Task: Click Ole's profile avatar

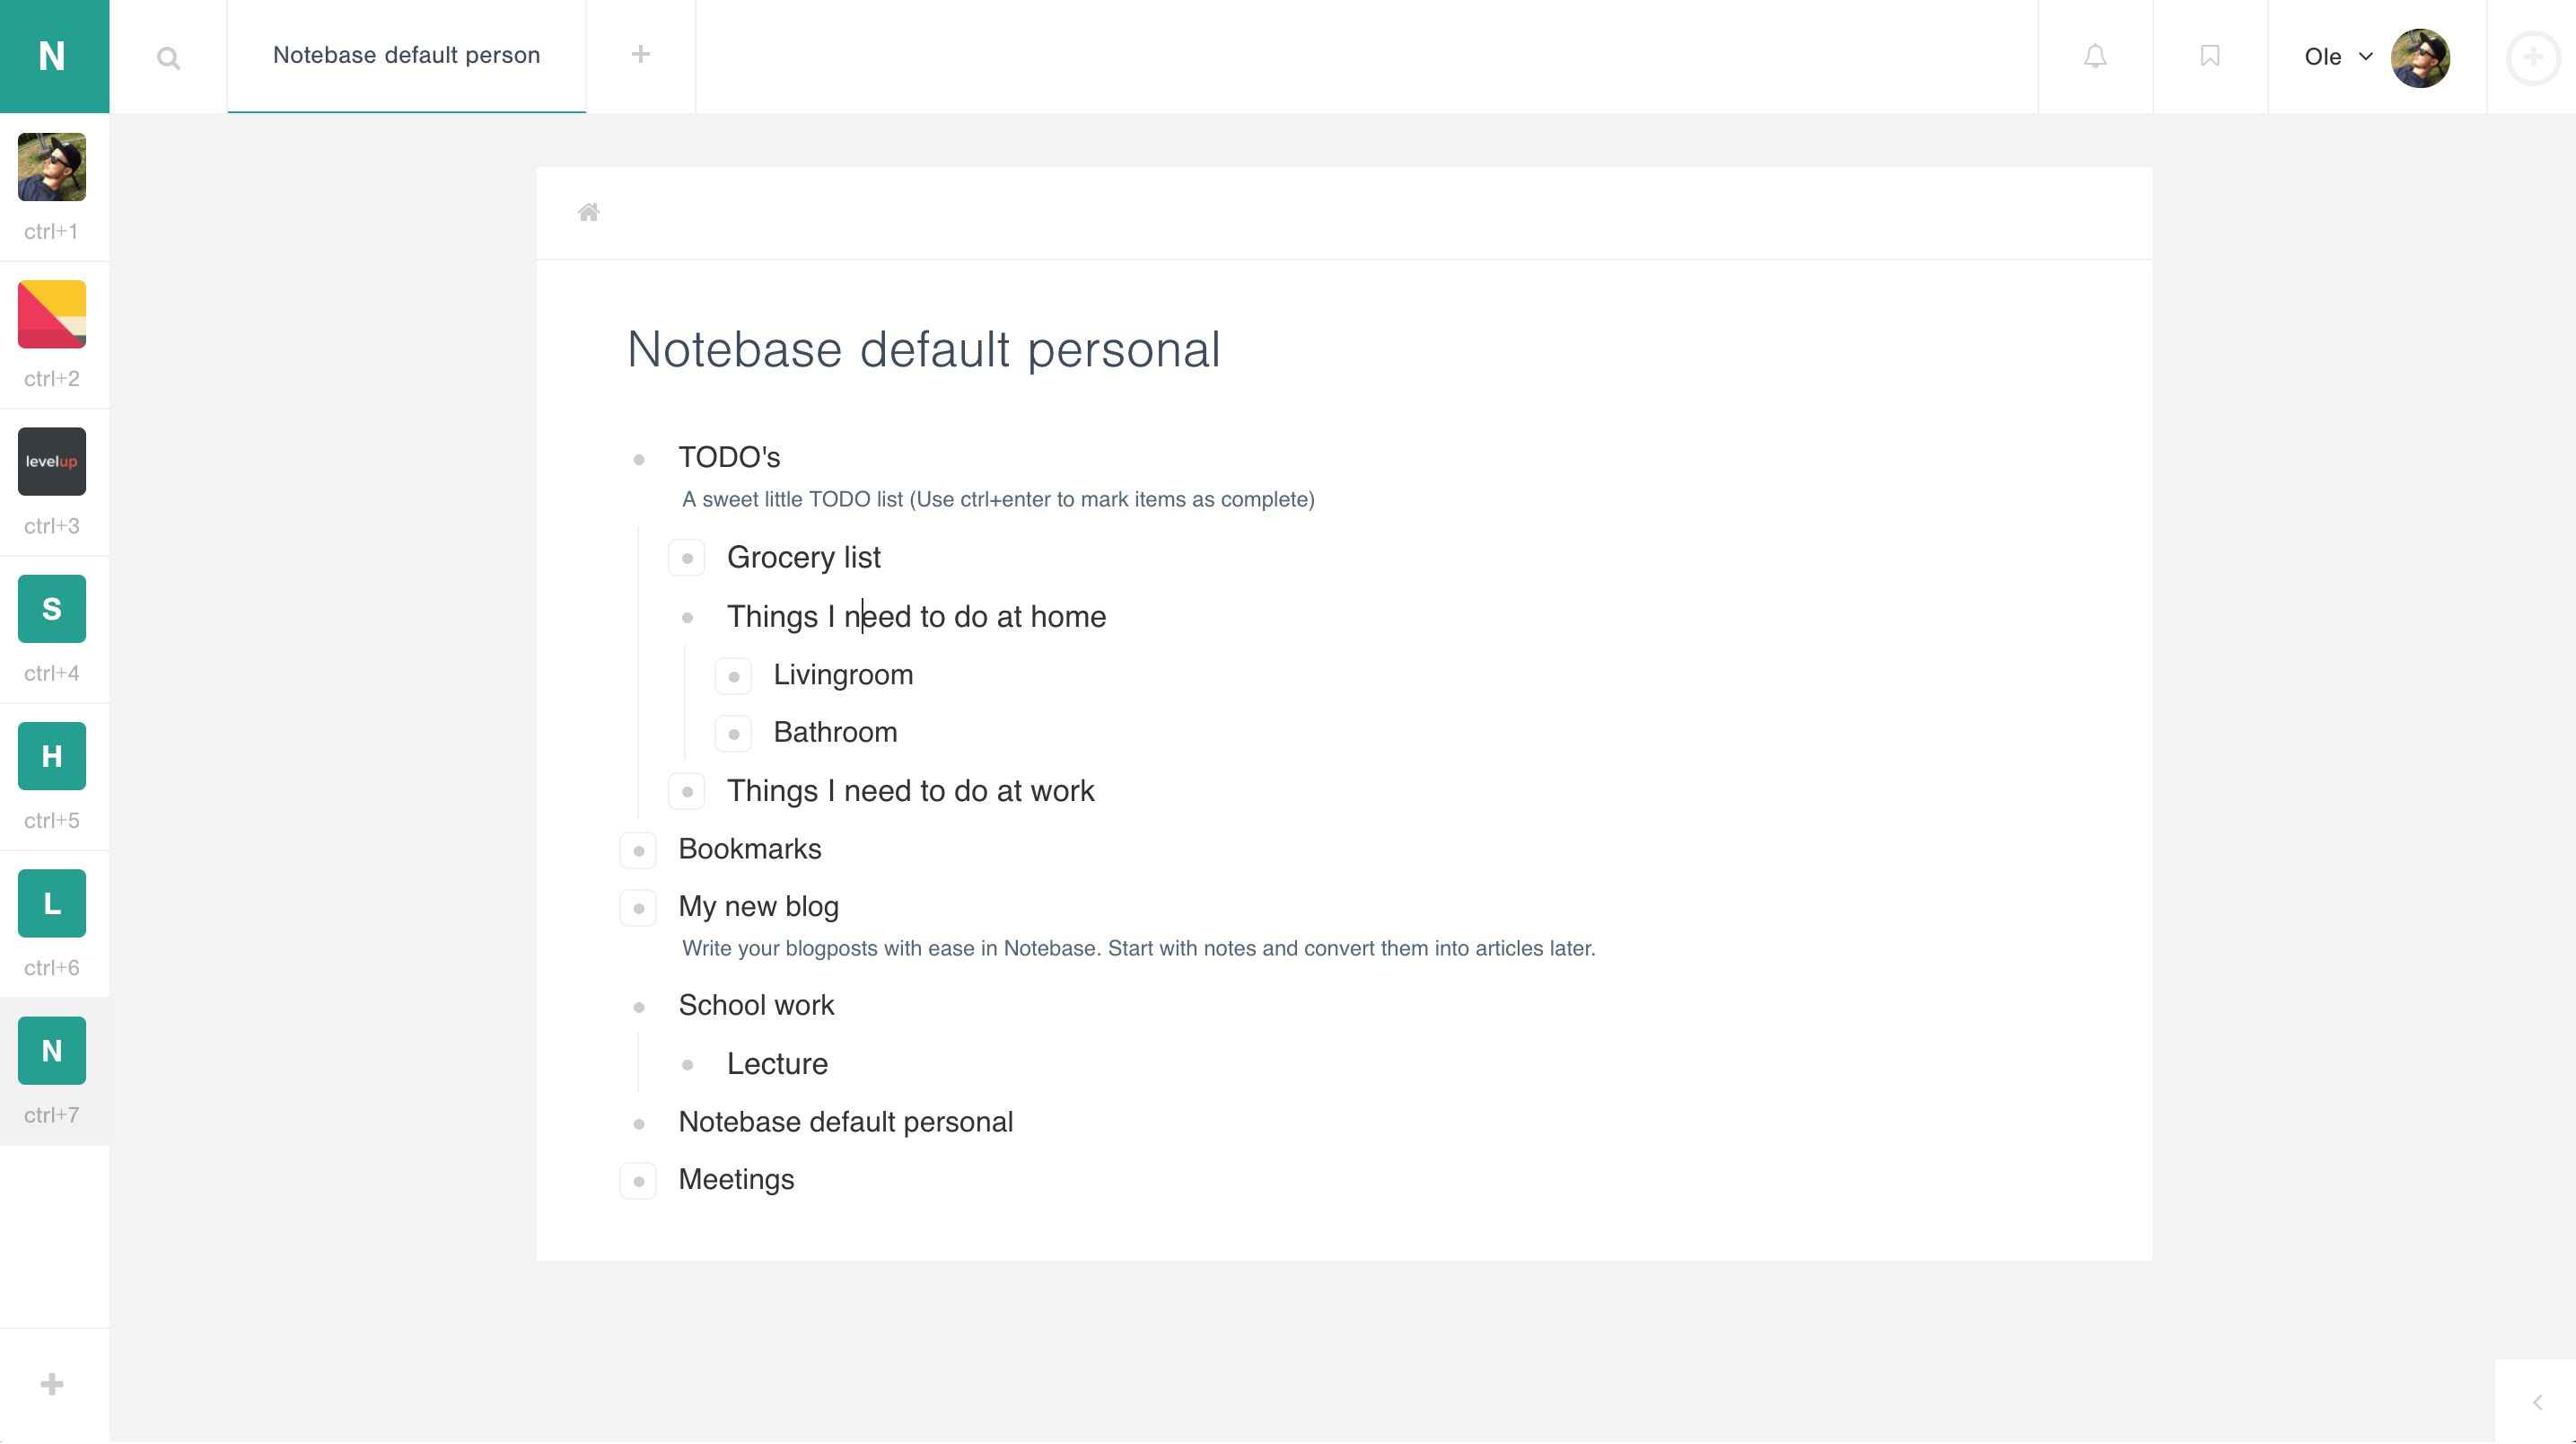Action: click(2423, 57)
